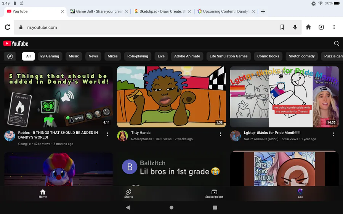Close the Upcoming Content tab
The height and width of the screenshot is (214, 343).
pyautogui.click(x=253, y=11)
